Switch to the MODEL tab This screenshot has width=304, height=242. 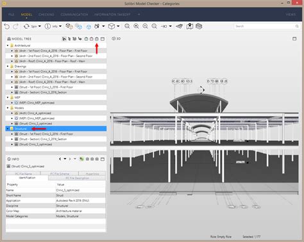coord(26,15)
